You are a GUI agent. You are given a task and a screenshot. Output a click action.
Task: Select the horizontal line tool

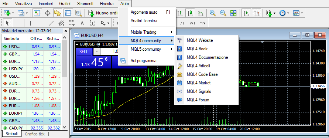point(41,23)
